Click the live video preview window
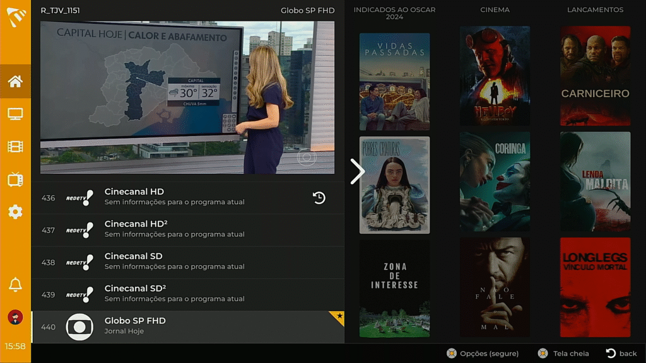The width and height of the screenshot is (646, 363). tap(187, 97)
